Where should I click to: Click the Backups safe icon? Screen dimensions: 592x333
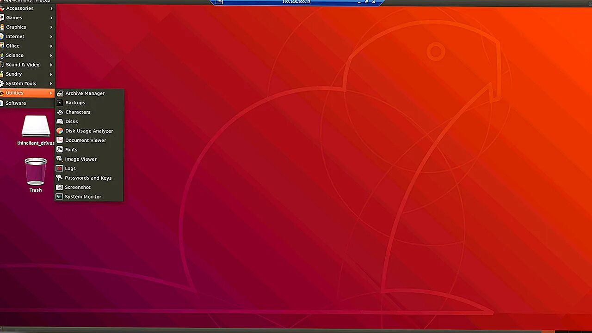(x=60, y=103)
